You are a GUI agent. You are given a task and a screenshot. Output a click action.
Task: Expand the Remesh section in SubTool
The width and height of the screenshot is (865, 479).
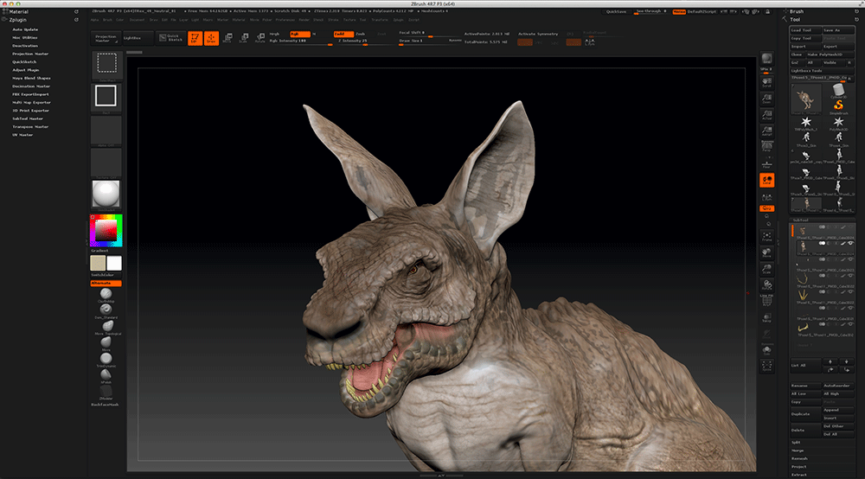[799, 458]
